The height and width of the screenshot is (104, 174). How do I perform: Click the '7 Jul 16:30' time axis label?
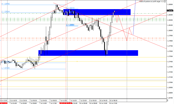tap(73, 101)
